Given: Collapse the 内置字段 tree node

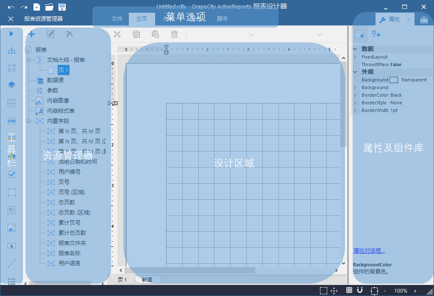Looking at the screenshot, I should (x=28, y=121).
